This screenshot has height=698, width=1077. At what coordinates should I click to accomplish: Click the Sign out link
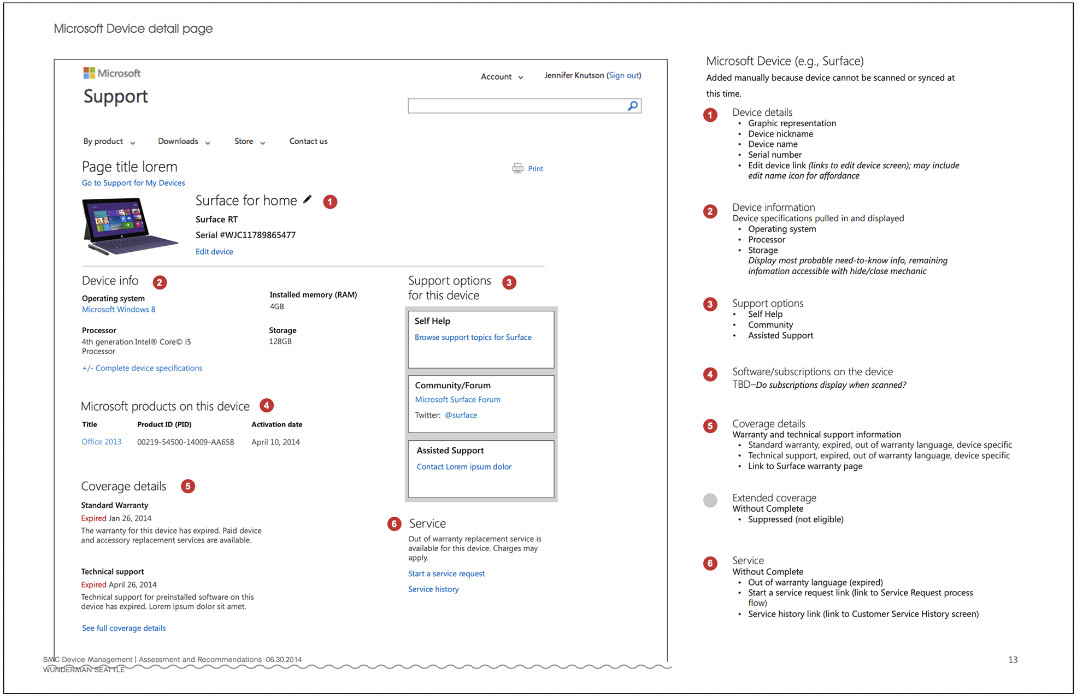click(623, 75)
